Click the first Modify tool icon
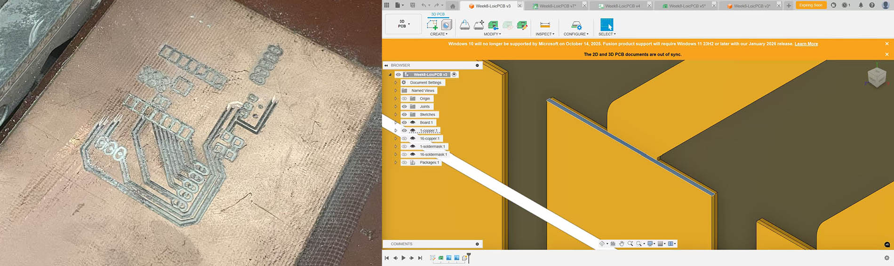The image size is (894, 266). [x=465, y=25]
